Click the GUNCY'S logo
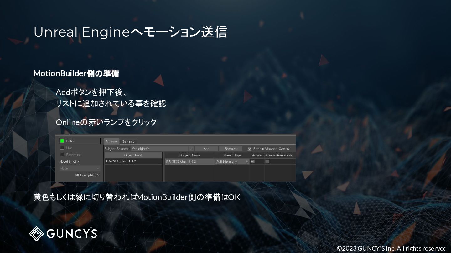 (63, 233)
